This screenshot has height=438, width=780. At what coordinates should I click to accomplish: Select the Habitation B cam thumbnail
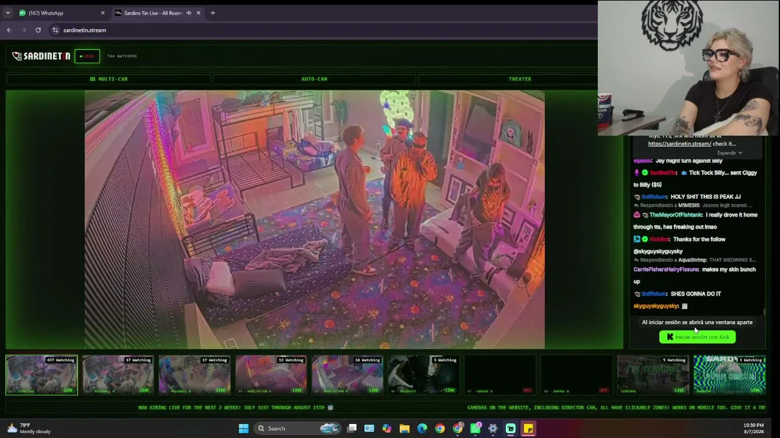point(347,375)
